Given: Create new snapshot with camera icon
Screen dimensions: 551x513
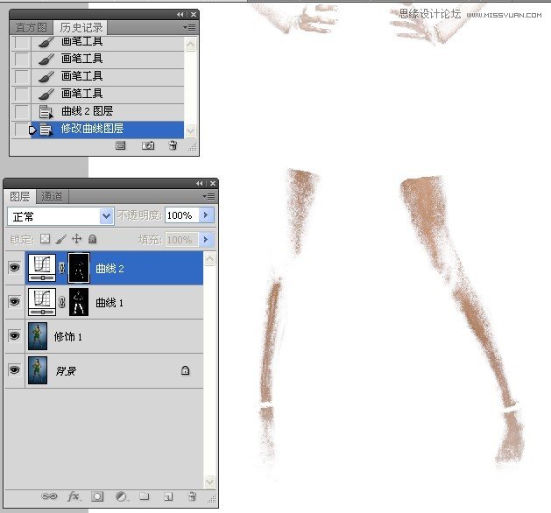Looking at the screenshot, I should pos(148,145).
